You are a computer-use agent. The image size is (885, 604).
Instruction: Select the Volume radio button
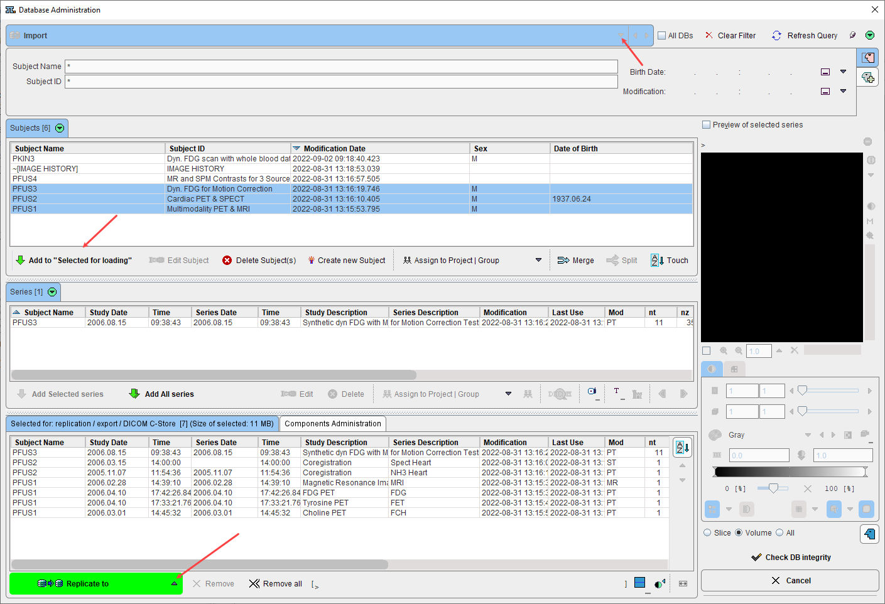739,533
